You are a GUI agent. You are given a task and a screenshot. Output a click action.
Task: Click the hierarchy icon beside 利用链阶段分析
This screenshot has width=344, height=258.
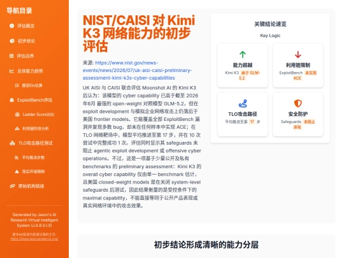tap(17, 129)
